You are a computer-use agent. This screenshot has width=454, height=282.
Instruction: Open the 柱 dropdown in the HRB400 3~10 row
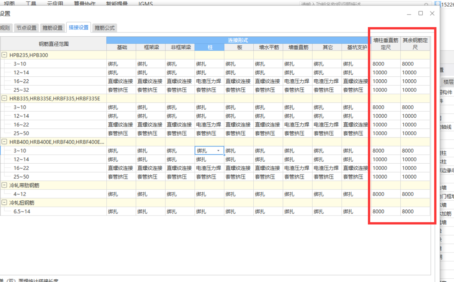click(x=218, y=151)
